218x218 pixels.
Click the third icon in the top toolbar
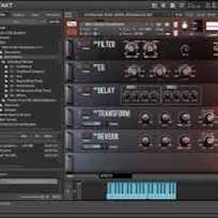[x=173, y=5]
